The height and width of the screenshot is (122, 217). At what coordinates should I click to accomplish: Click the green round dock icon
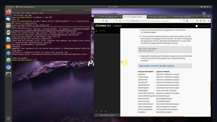tap(8, 60)
